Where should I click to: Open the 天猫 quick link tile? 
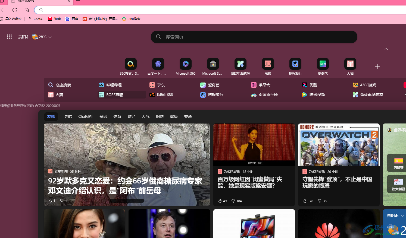click(350, 66)
